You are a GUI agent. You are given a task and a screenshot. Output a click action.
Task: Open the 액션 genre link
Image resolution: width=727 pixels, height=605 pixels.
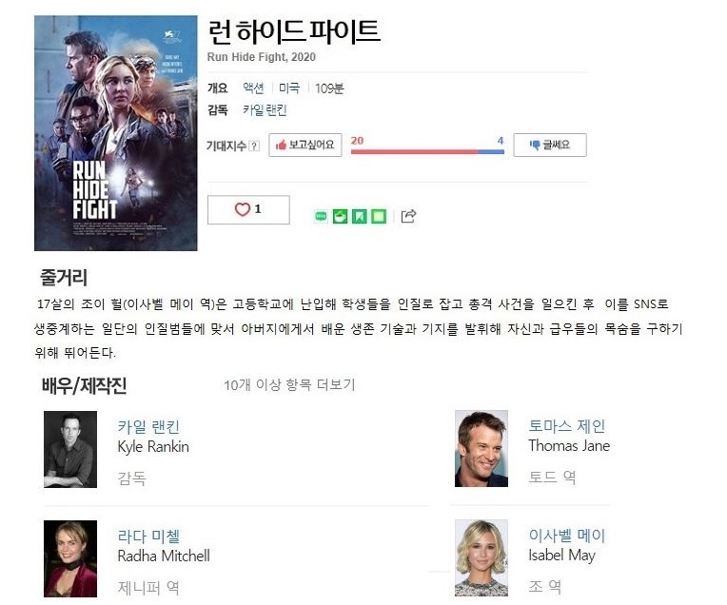point(253,88)
